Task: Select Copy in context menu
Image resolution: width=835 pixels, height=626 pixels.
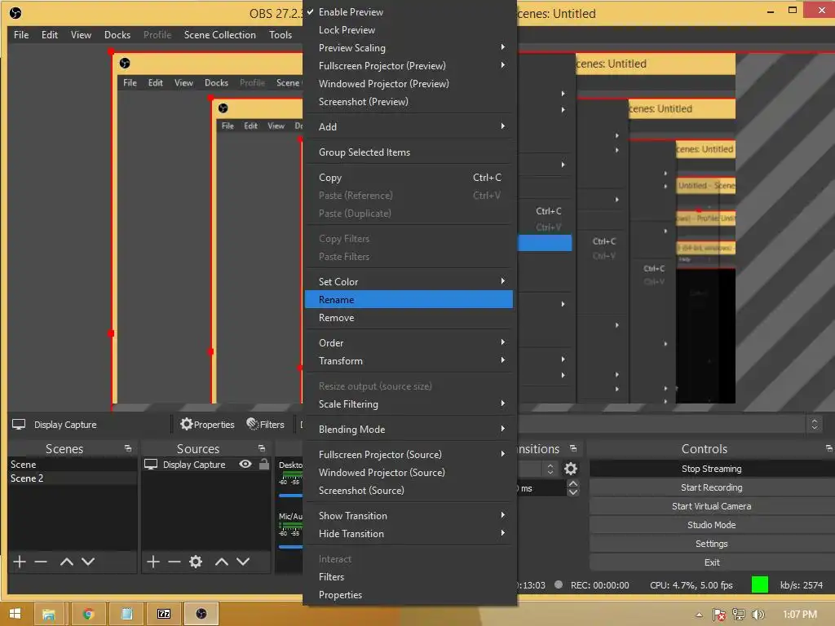Action: click(x=409, y=178)
